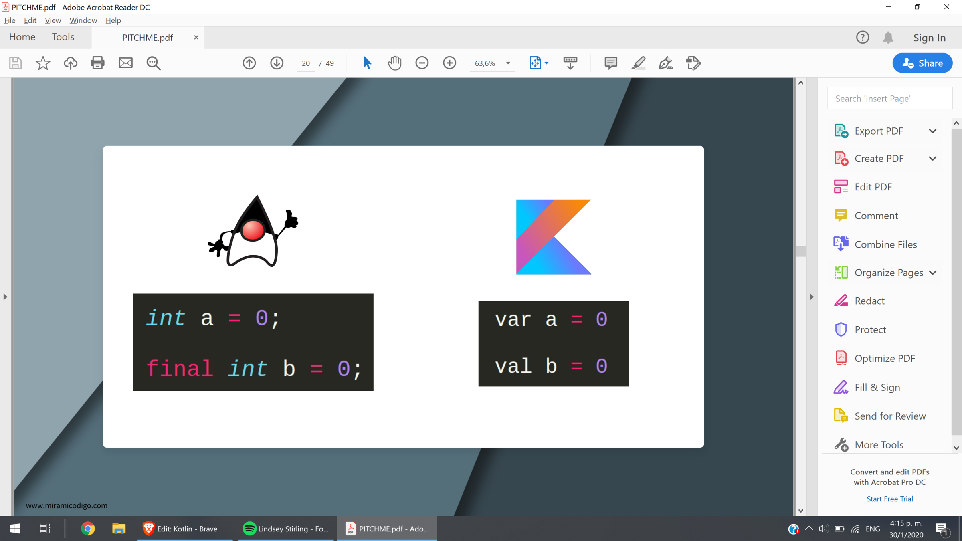Click the Add comment sticky note icon

click(610, 63)
